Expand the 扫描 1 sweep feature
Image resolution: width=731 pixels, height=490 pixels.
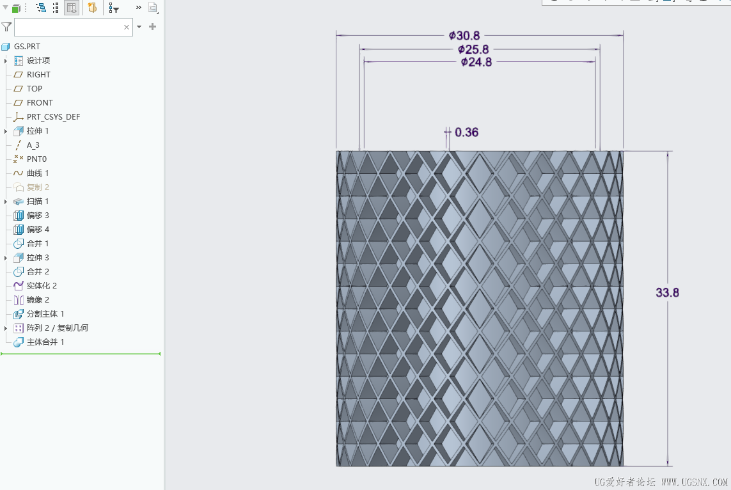(6, 202)
